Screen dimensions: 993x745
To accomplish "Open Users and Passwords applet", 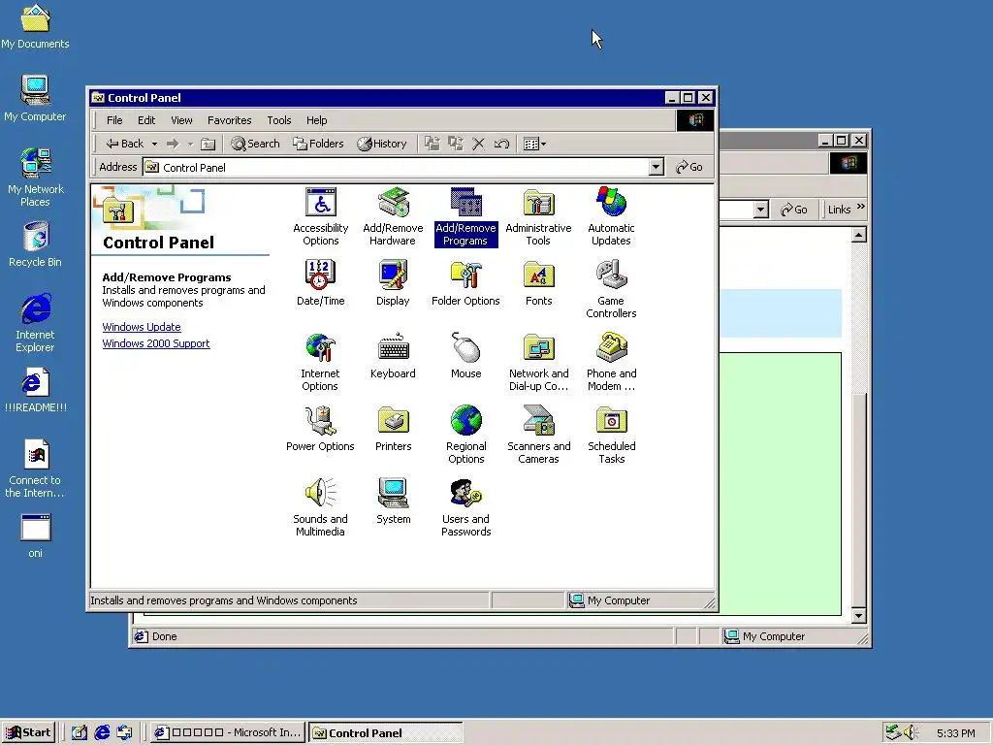I will click(x=465, y=508).
